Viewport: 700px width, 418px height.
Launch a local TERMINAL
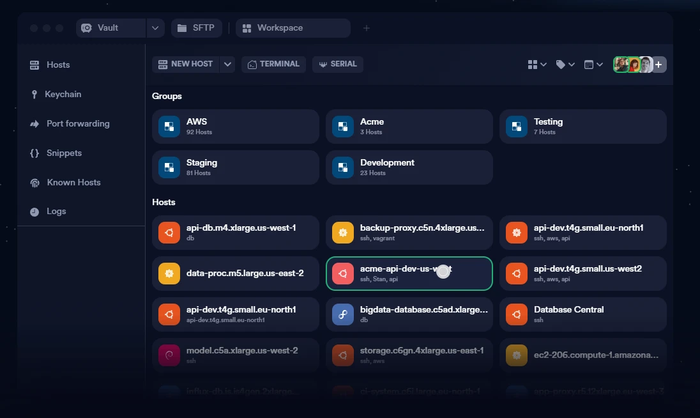(273, 65)
